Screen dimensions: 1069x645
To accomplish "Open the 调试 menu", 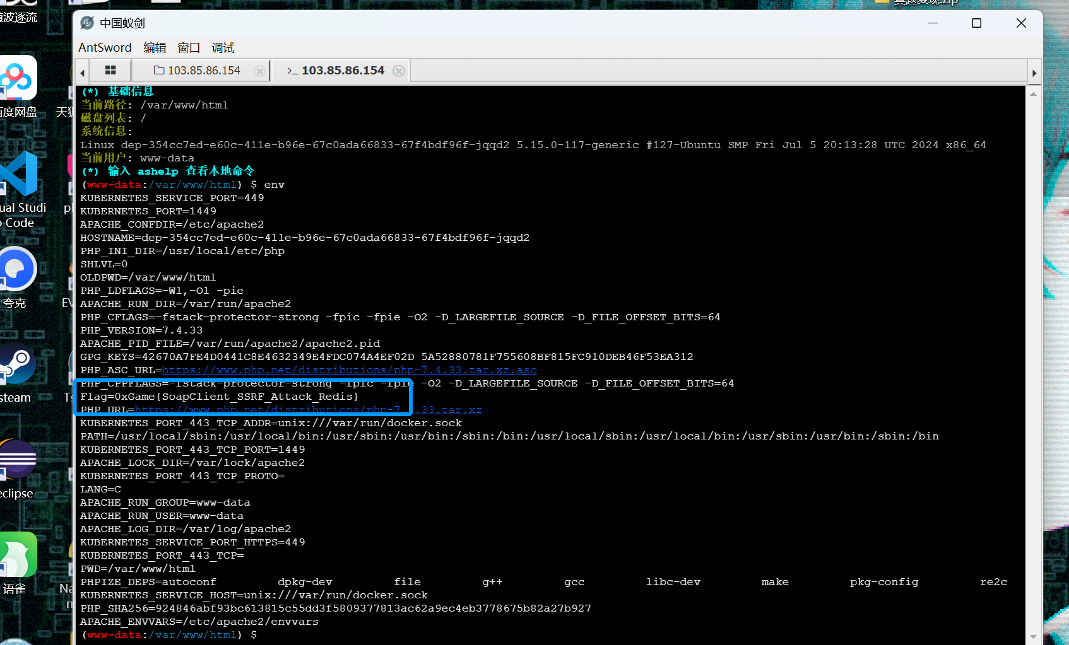I will 223,48.
